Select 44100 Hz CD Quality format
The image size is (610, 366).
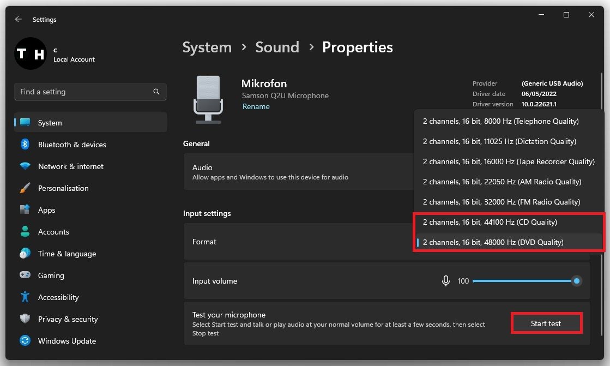click(x=490, y=222)
